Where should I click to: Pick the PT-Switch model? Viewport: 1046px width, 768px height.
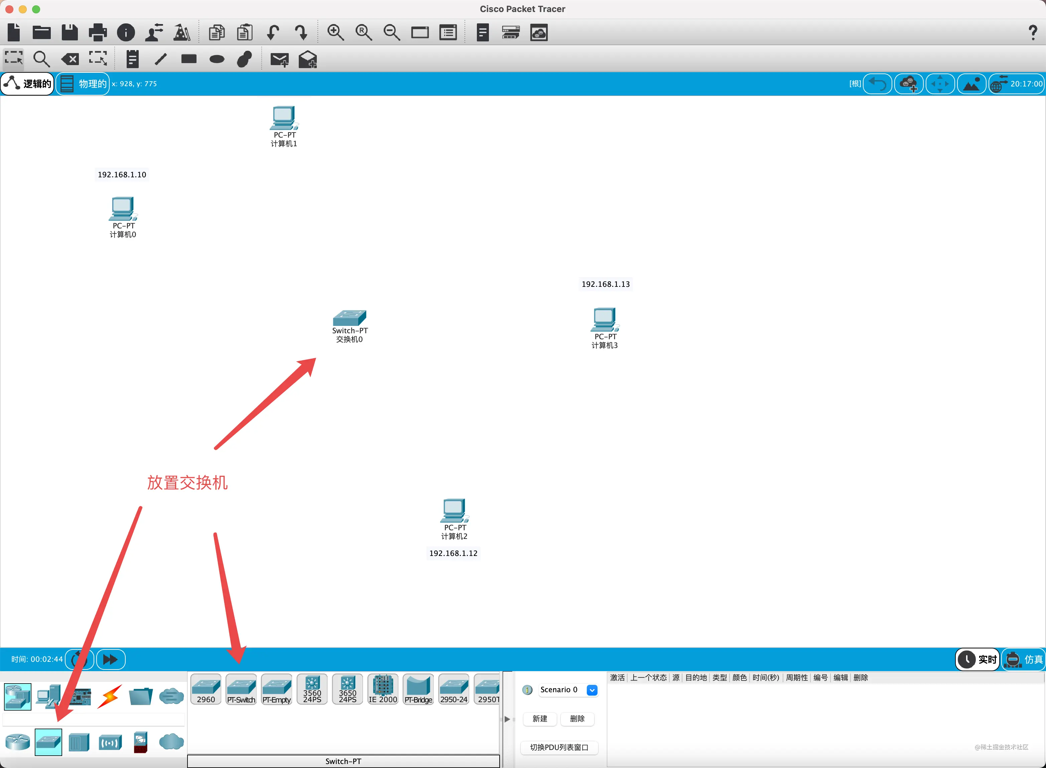241,690
